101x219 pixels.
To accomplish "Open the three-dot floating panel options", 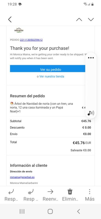I will (91, 58).
